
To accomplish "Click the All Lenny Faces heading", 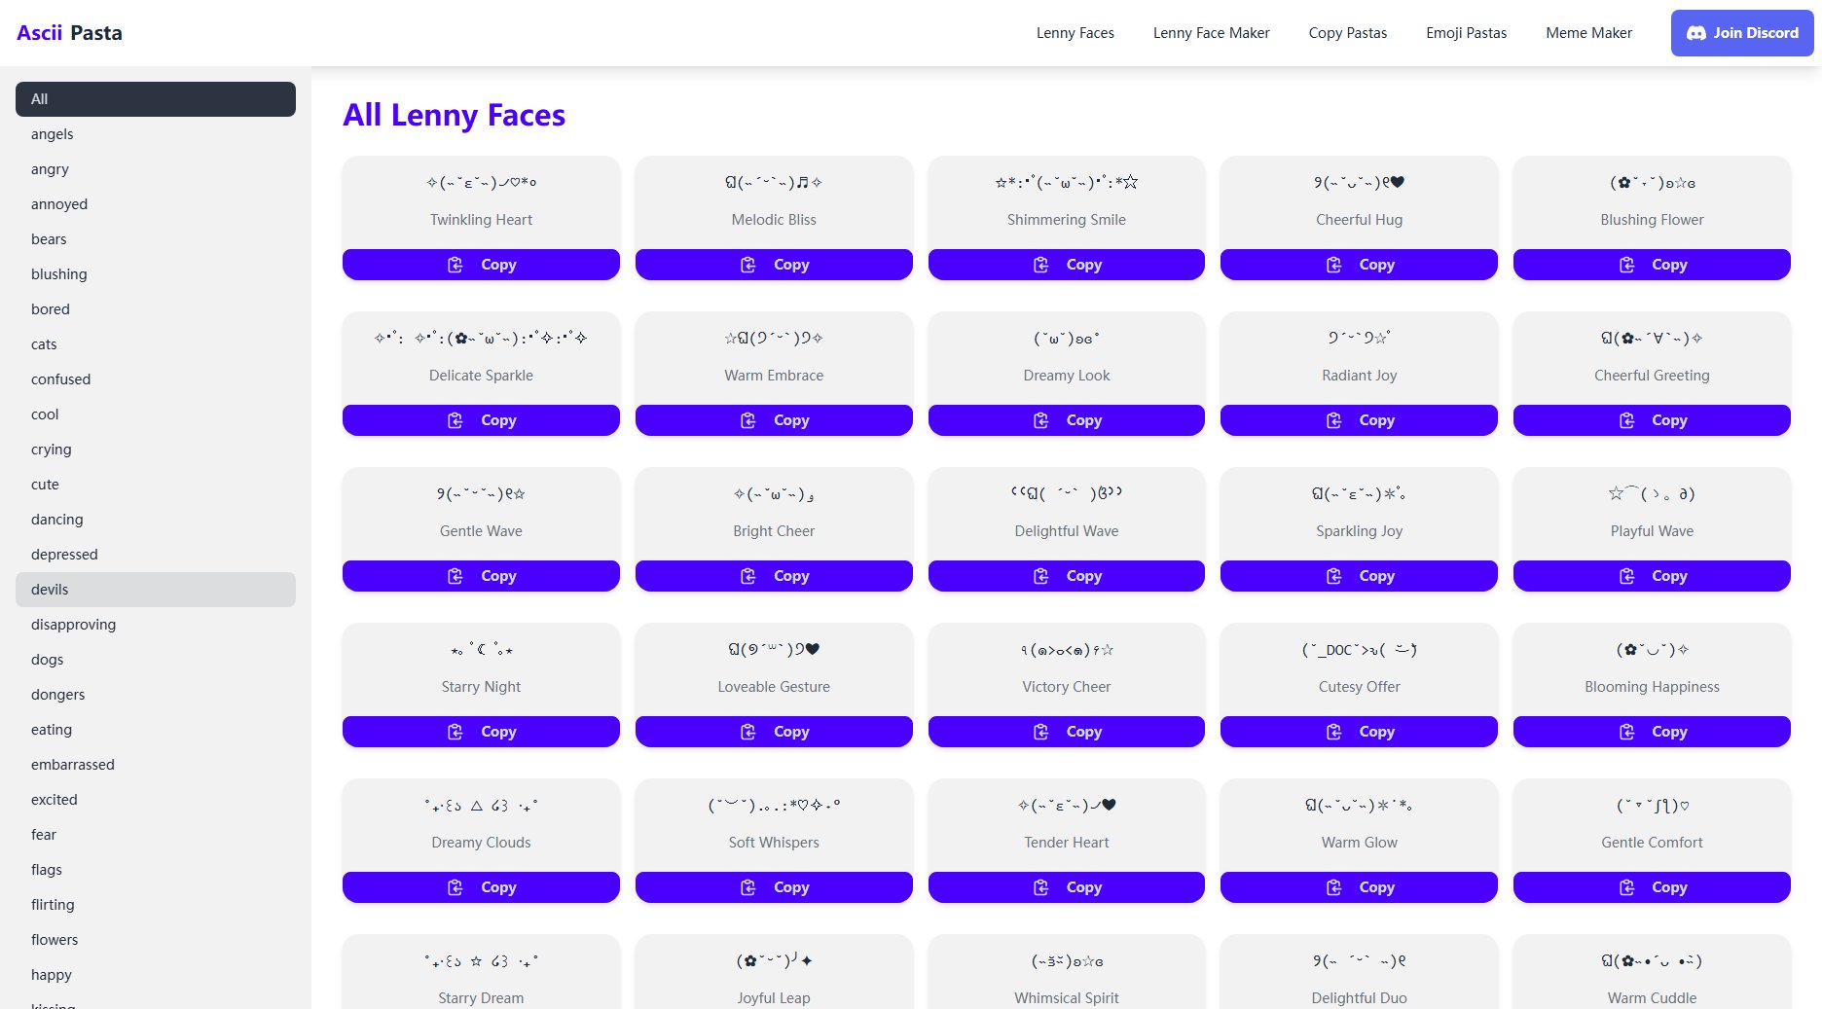I will tap(454, 115).
